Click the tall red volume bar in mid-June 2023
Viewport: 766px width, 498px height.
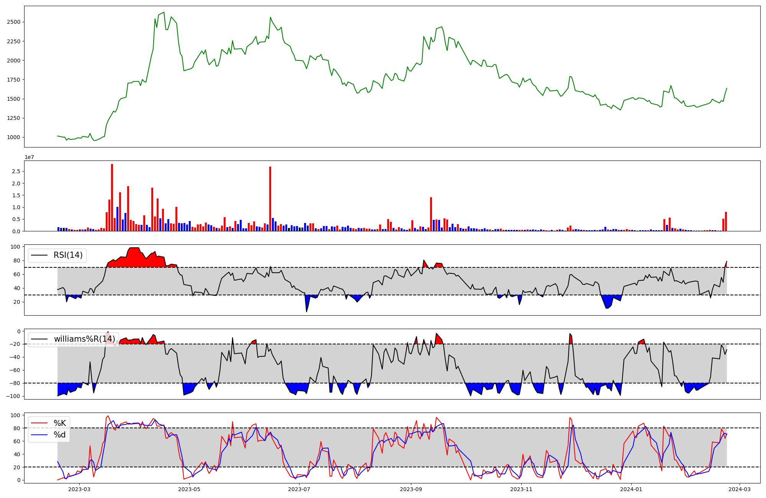tap(270, 198)
